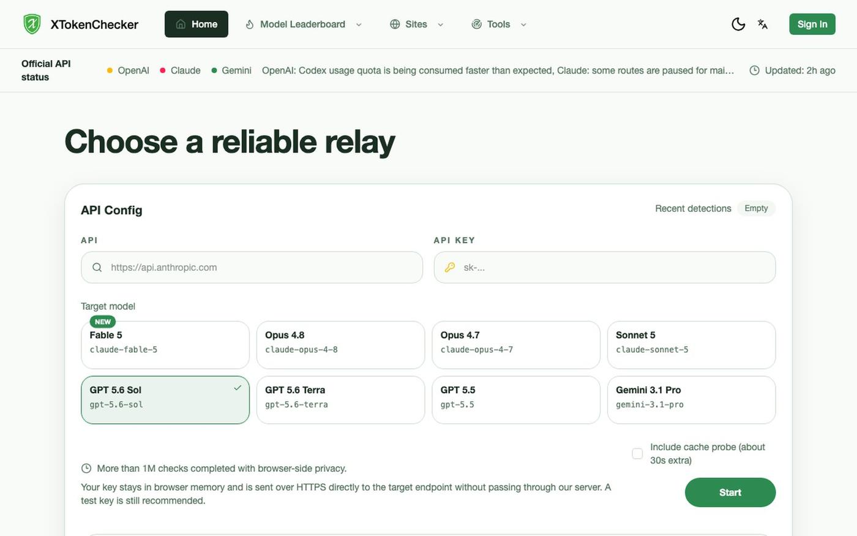Click the 'Official API status' label

pos(46,70)
